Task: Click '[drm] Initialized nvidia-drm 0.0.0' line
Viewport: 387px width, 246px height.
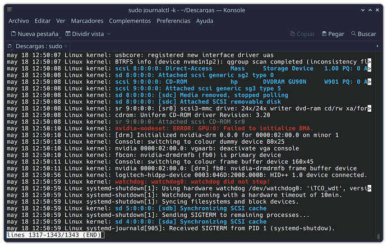Action: (x=173, y=135)
